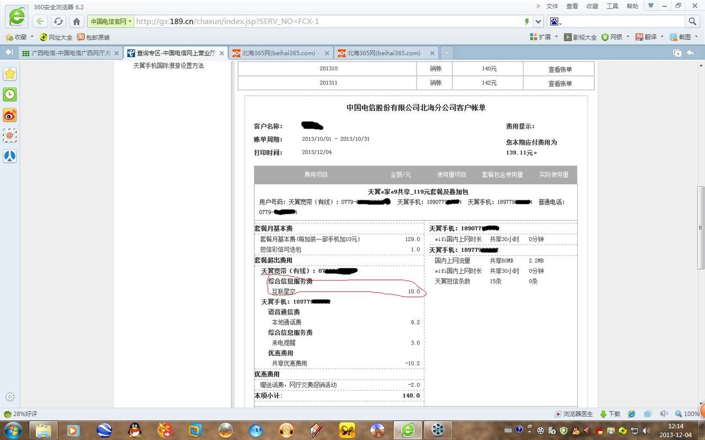Launch QQ penguin from taskbar

(134, 430)
